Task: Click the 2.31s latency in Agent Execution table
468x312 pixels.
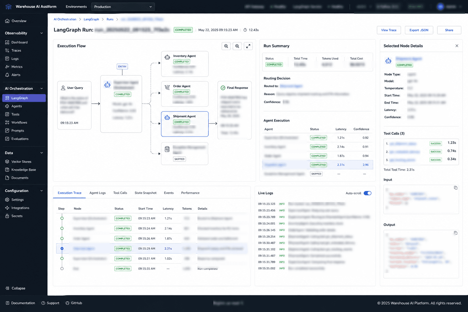Action: (341, 165)
